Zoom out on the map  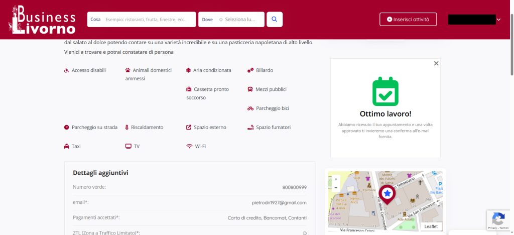click(336, 187)
